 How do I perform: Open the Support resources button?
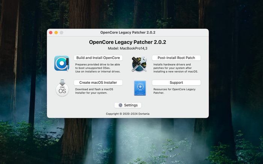176,83
